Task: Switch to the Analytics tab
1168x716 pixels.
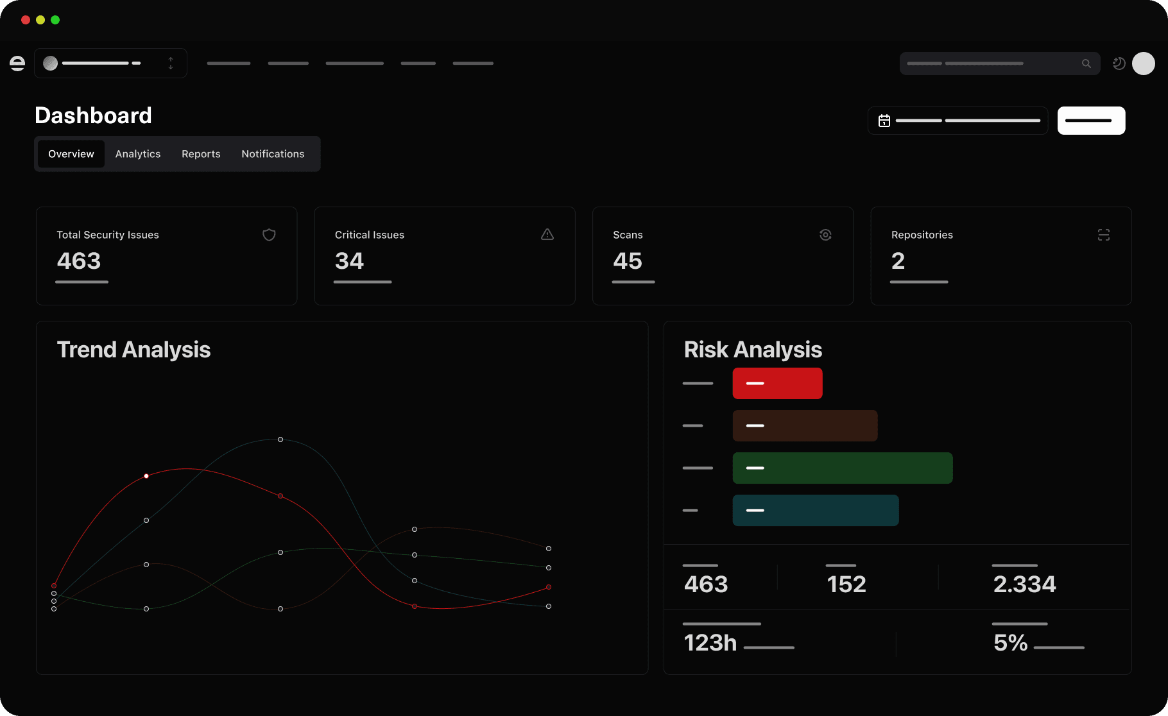Action: point(138,154)
